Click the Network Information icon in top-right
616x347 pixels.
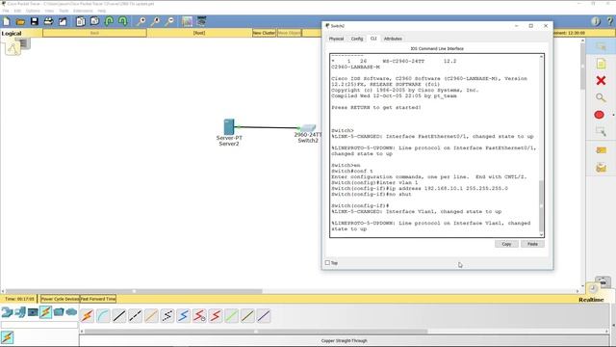pos(596,21)
